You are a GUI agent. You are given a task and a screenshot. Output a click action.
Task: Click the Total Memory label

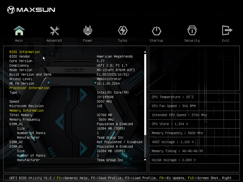click(x=21, y=115)
